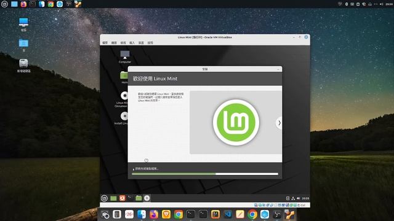Open notifications bell in top panel
The width and height of the screenshot is (394, 221).
click(370, 4)
